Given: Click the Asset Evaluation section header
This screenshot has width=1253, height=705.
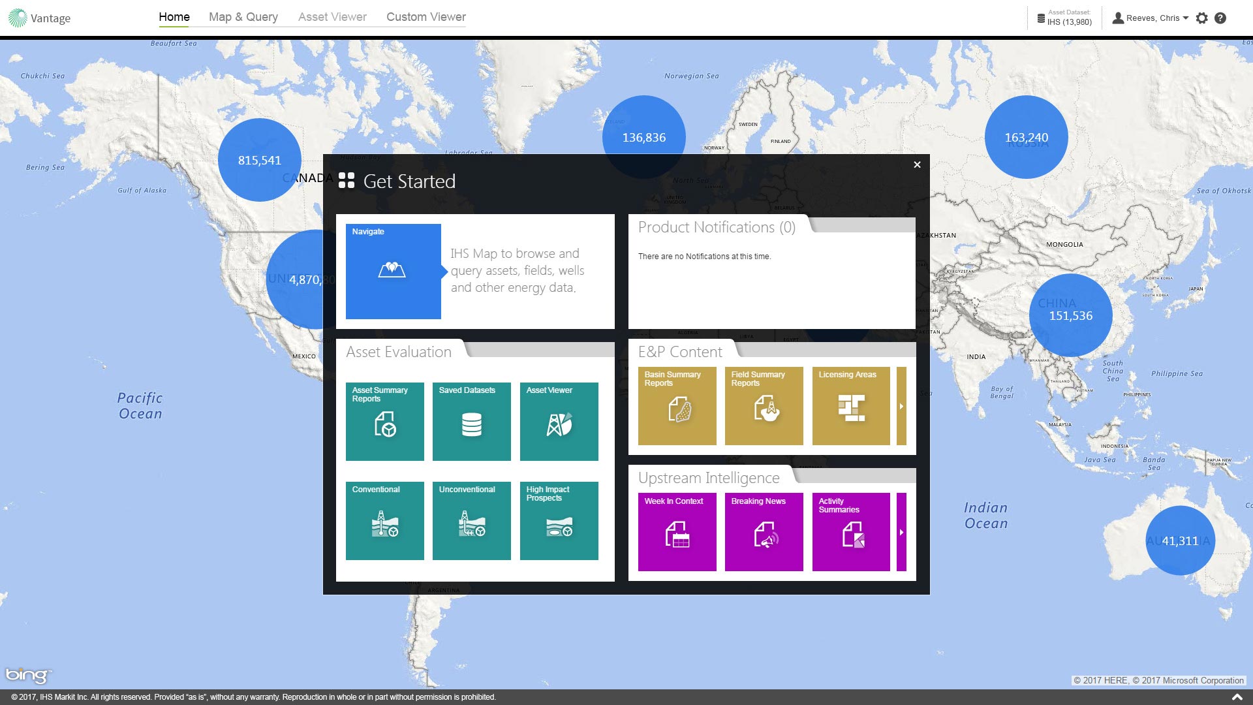Looking at the screenshot, I should coord(399,352).
